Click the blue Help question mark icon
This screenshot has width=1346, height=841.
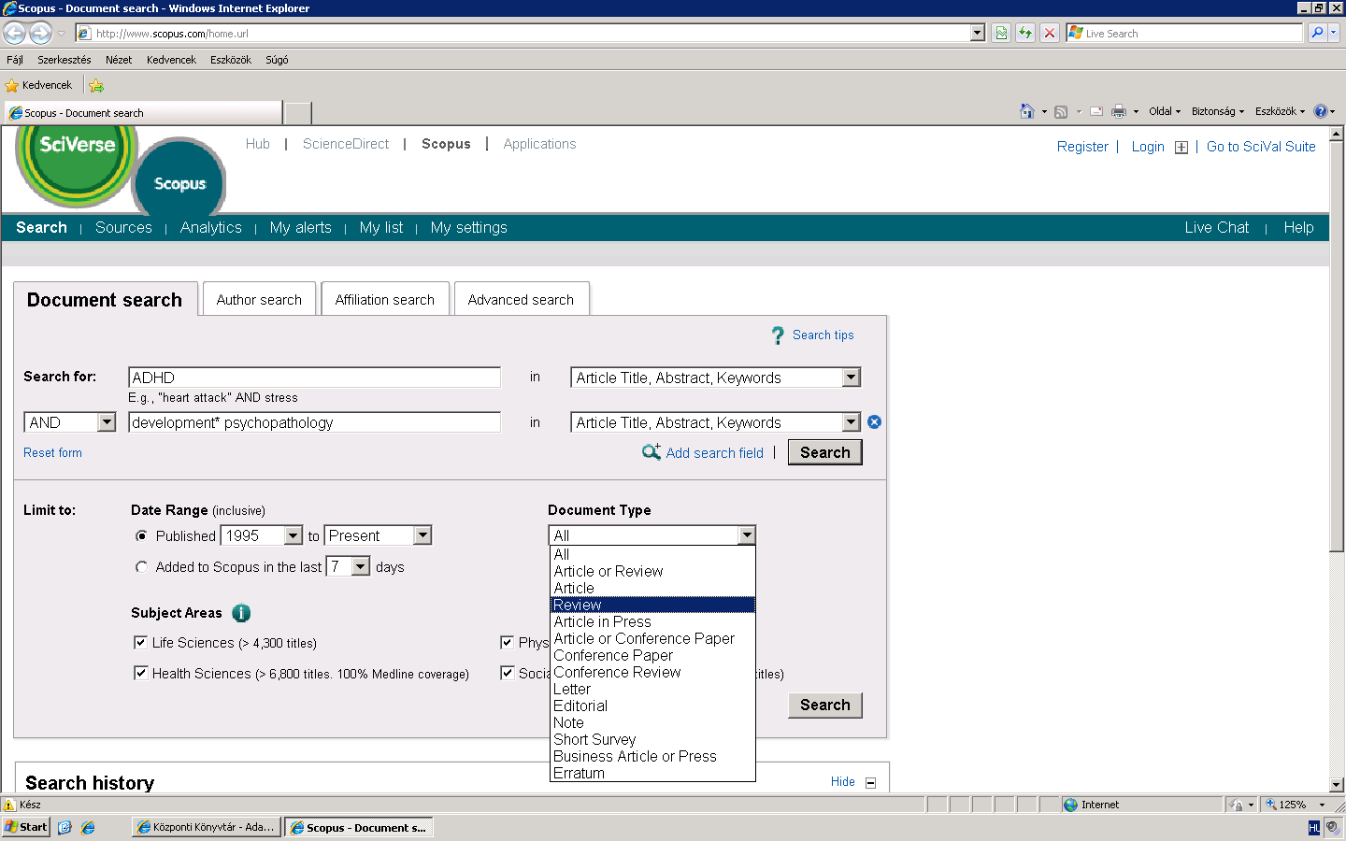point(1320,111)
